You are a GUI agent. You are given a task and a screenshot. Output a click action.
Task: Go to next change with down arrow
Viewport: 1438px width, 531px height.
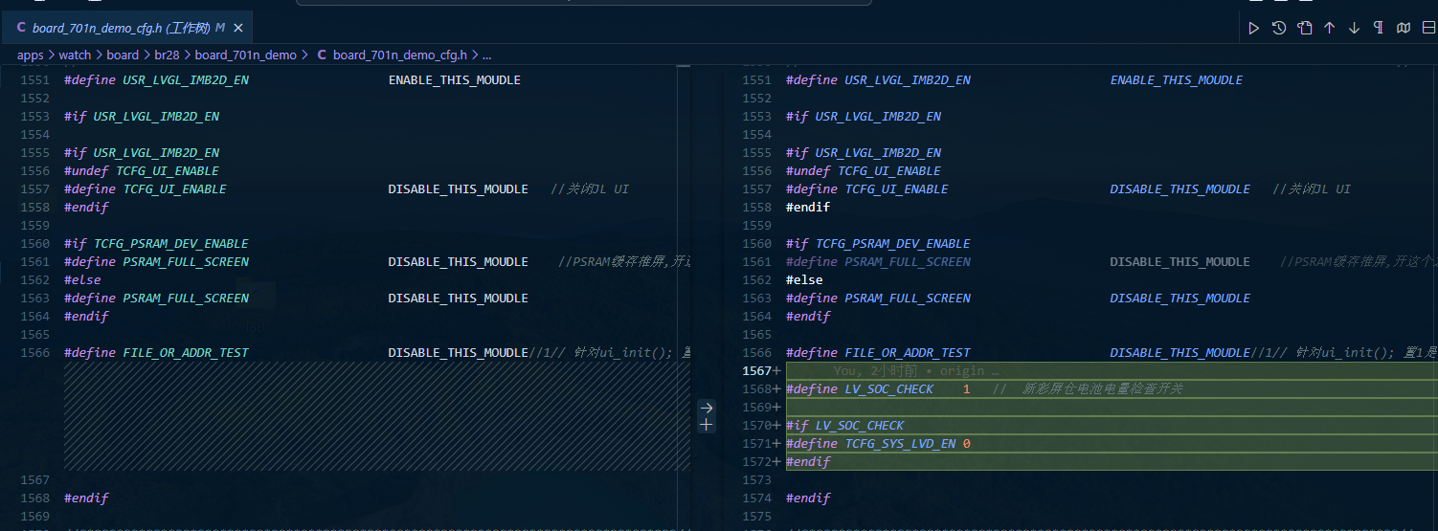(x=1354, y=28)
